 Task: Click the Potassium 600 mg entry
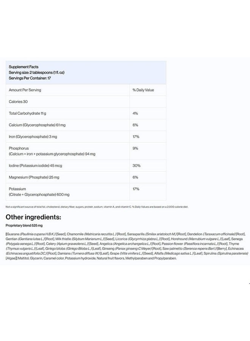39,192
